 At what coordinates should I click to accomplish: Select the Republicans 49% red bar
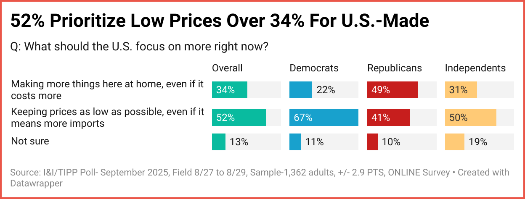[x=392, y=90]
